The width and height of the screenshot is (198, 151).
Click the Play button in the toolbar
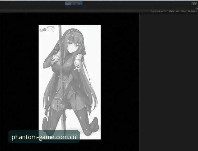[68, 3]
